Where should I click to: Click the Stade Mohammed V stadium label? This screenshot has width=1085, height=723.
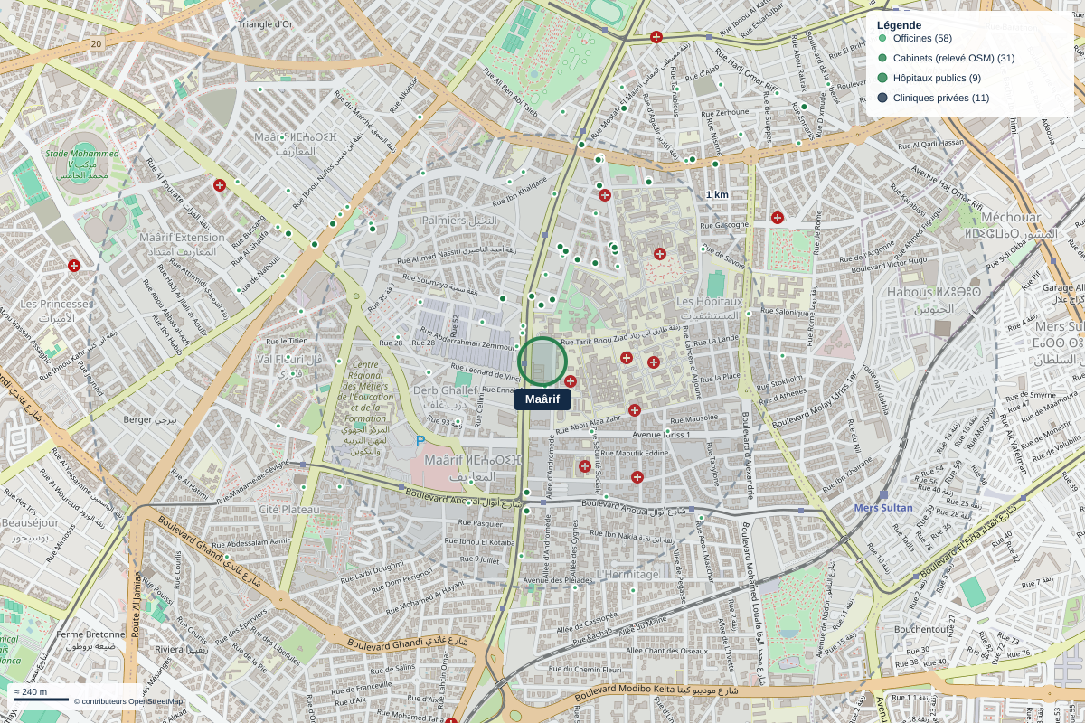tap(82, 164)
